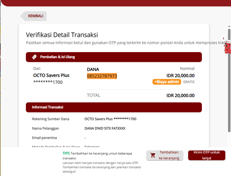Click the shopping cart icon

(x=153, y=155)
